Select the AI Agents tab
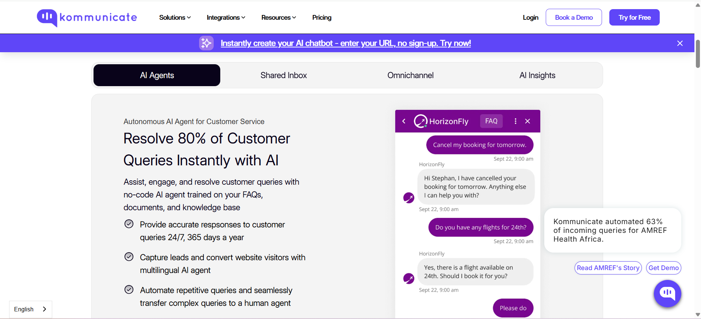Viewport: 701px width, 319px height. pyautogui.click(x=157, y=75)
